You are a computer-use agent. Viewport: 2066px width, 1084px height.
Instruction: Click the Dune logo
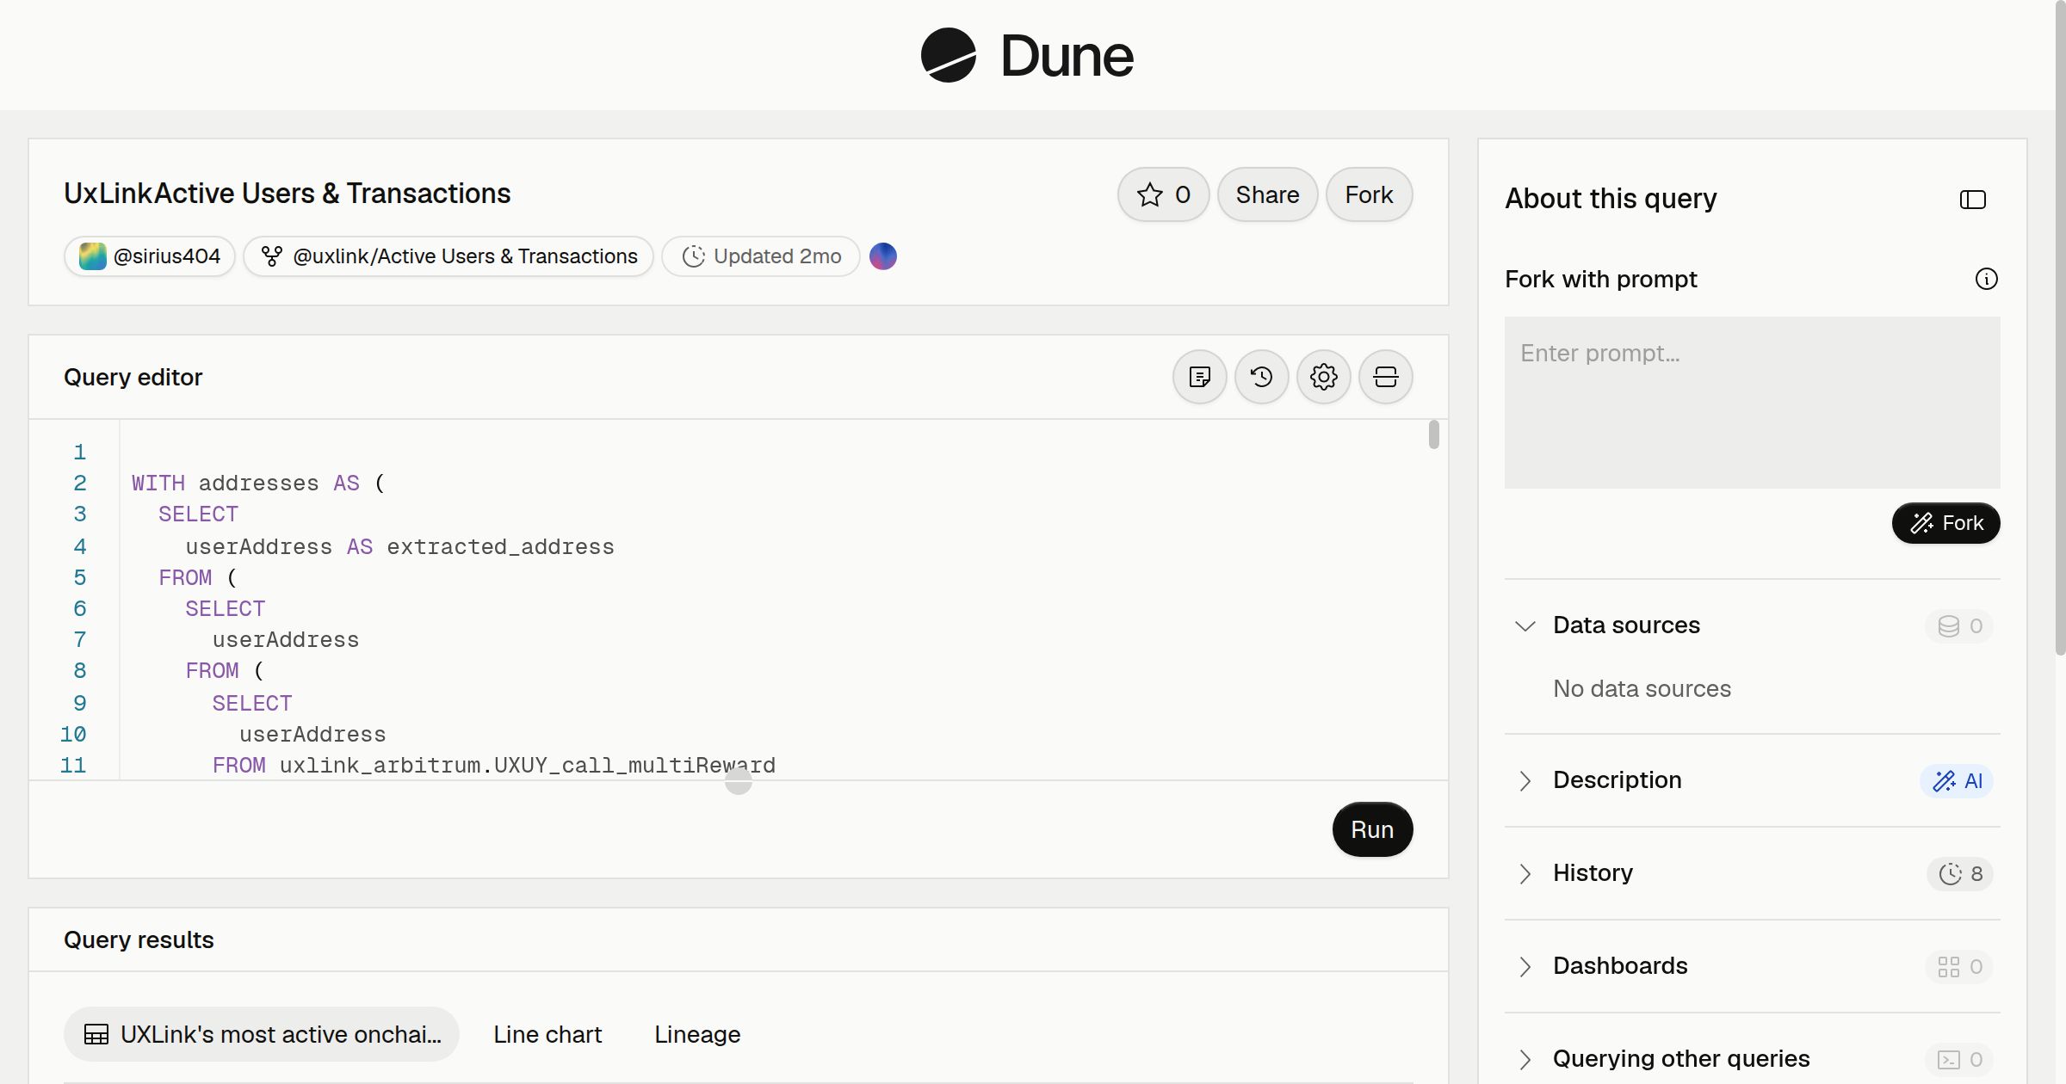[1027, 55]
